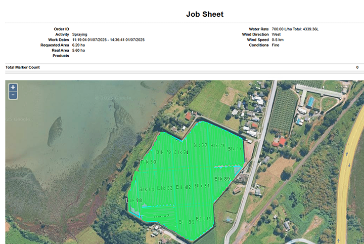Viewport: 364px width, 244px height.
Task: Zoom in the map with plus button
Action: click(13, 88)
